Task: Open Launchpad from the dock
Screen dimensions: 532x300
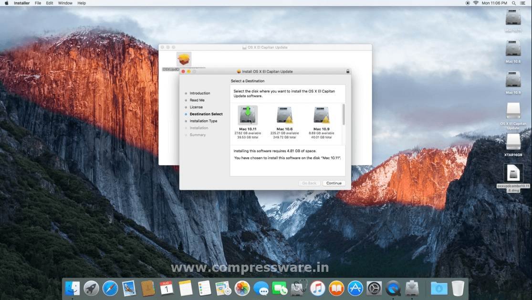Action: [91, 289]
